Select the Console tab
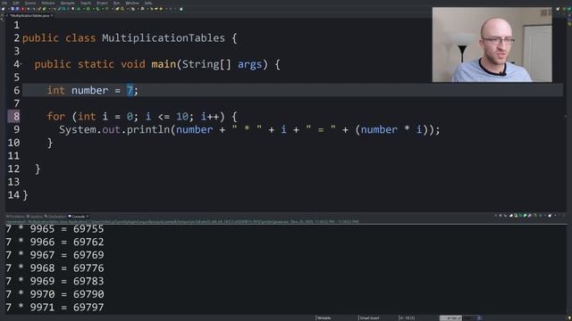 [77, 217]
